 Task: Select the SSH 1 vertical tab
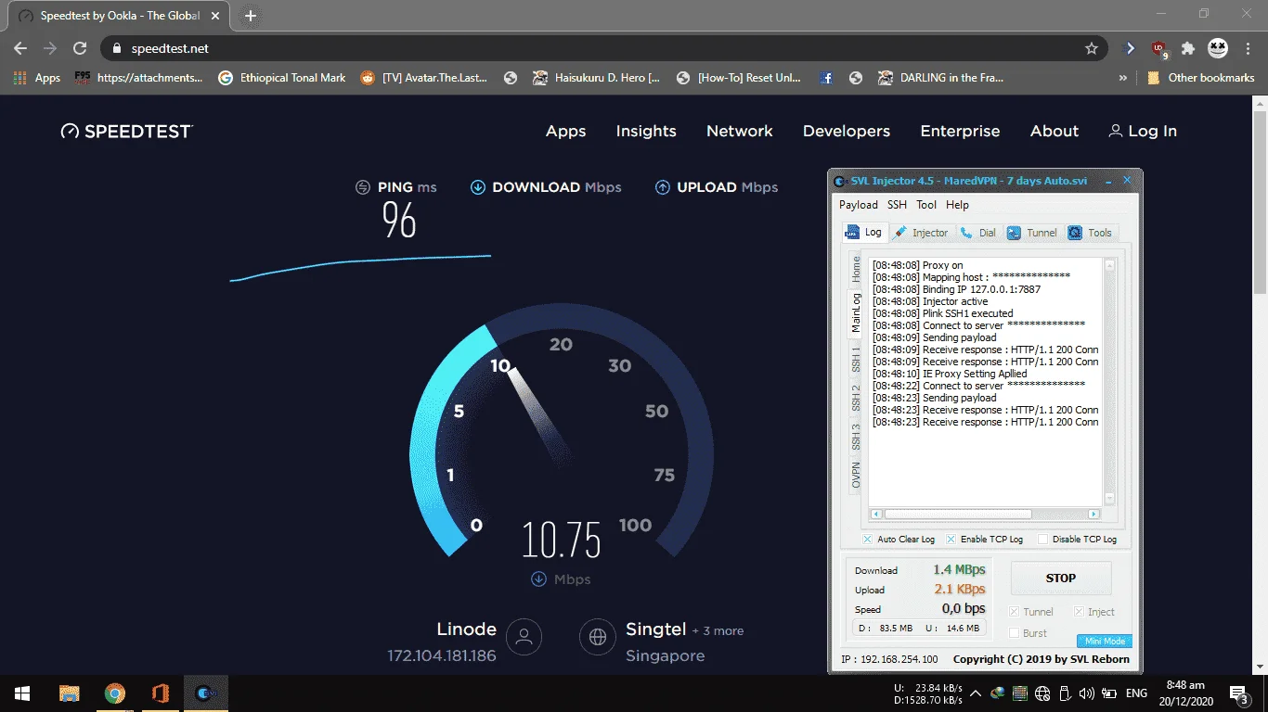pyautogui.click(x=856, y=360)
